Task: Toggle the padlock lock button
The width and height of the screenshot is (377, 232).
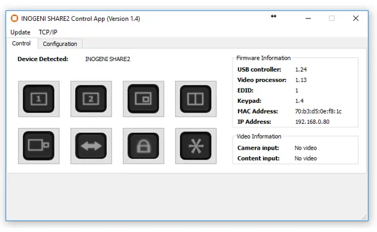Action: point(143,146)
